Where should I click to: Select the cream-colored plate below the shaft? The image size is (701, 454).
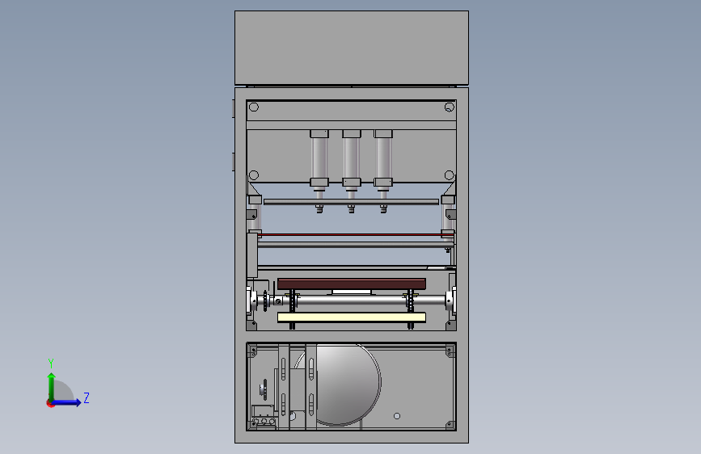(352, 317)
